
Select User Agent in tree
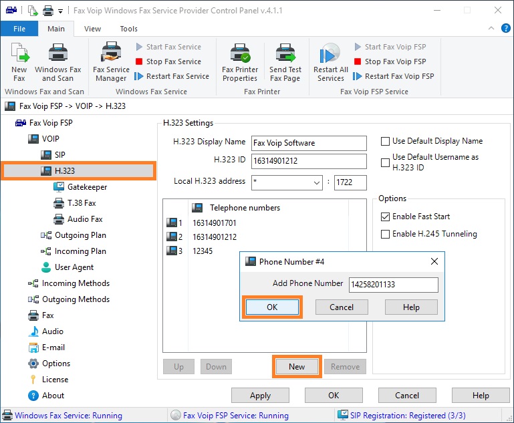68,267
